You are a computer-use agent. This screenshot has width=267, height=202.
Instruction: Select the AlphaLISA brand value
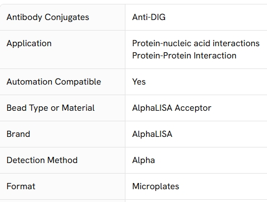tap(152, 134)
